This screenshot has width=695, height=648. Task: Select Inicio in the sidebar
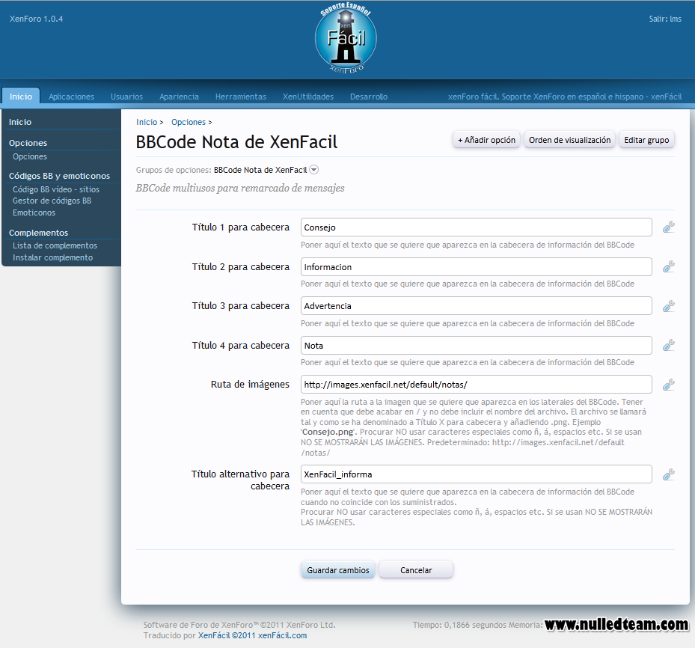pos(20,122)
